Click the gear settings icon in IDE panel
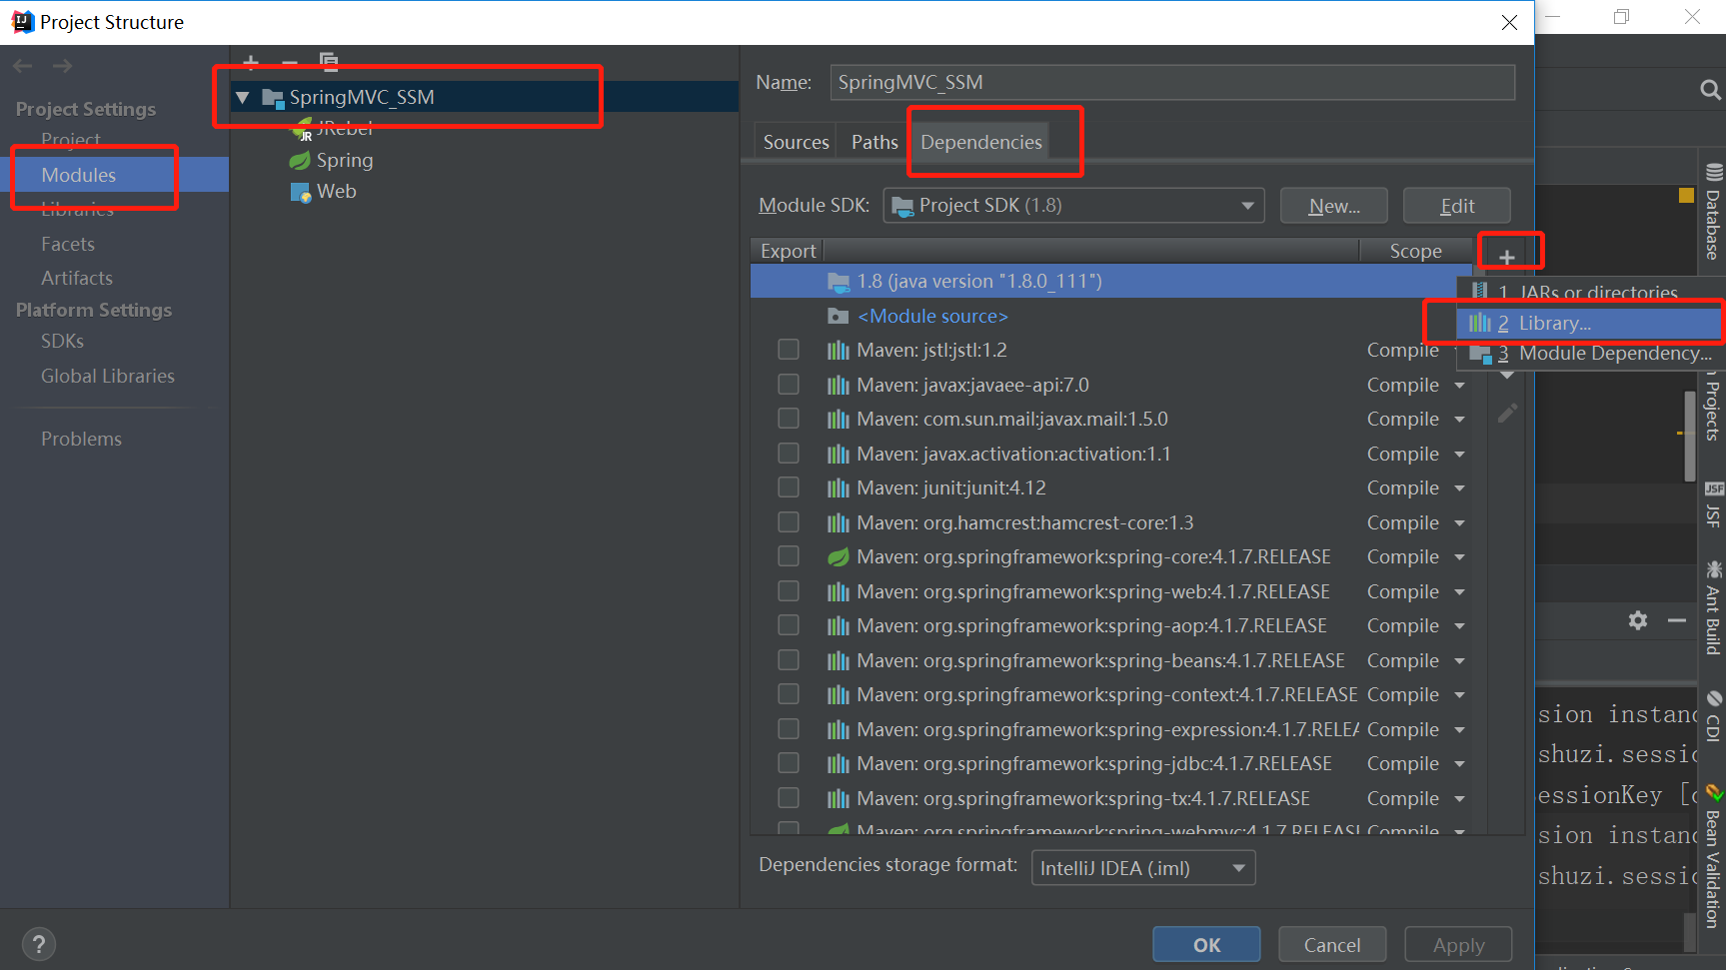This screenshot has width=1726, height=970. coord(1637,620)
